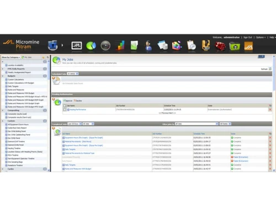Collapse the Budgets category in sidebar
The height and width of the screenshot is (207, 276).
3,76
